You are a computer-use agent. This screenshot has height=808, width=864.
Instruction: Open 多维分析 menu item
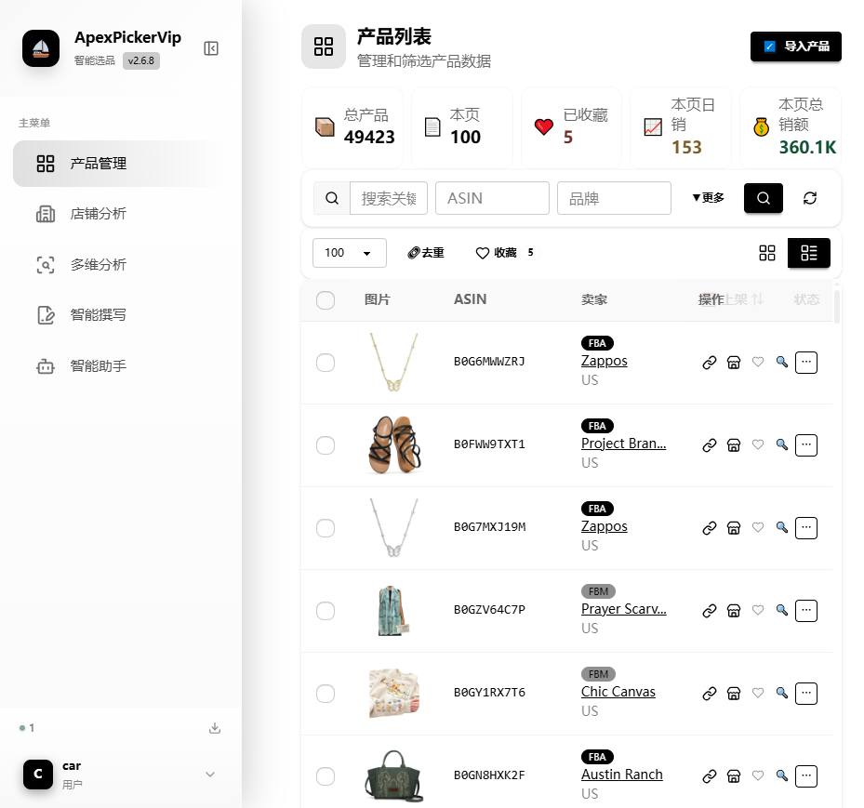[x=119, y=264]
